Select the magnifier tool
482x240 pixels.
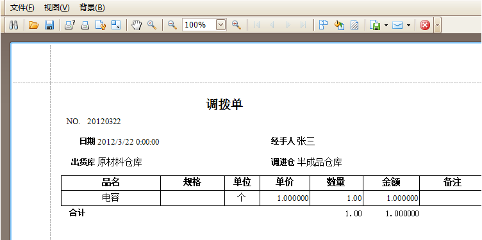coord(152,25)
